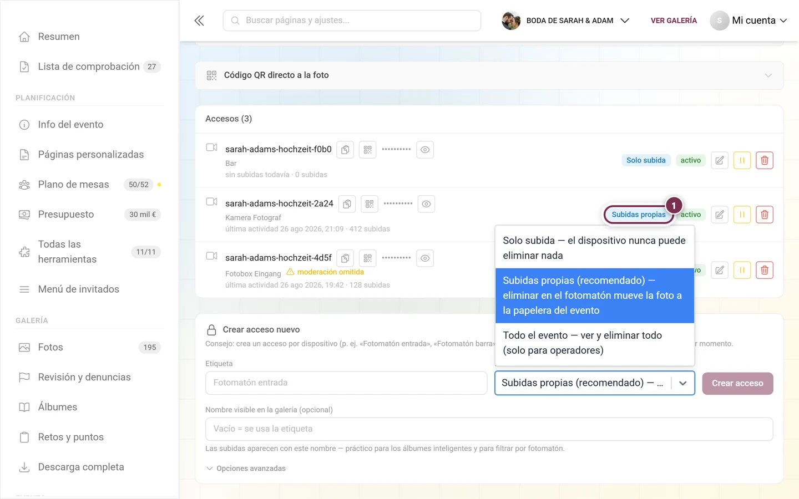Show the QR code for sarah-adams-hochzeit-f0b0

(367, 150)
